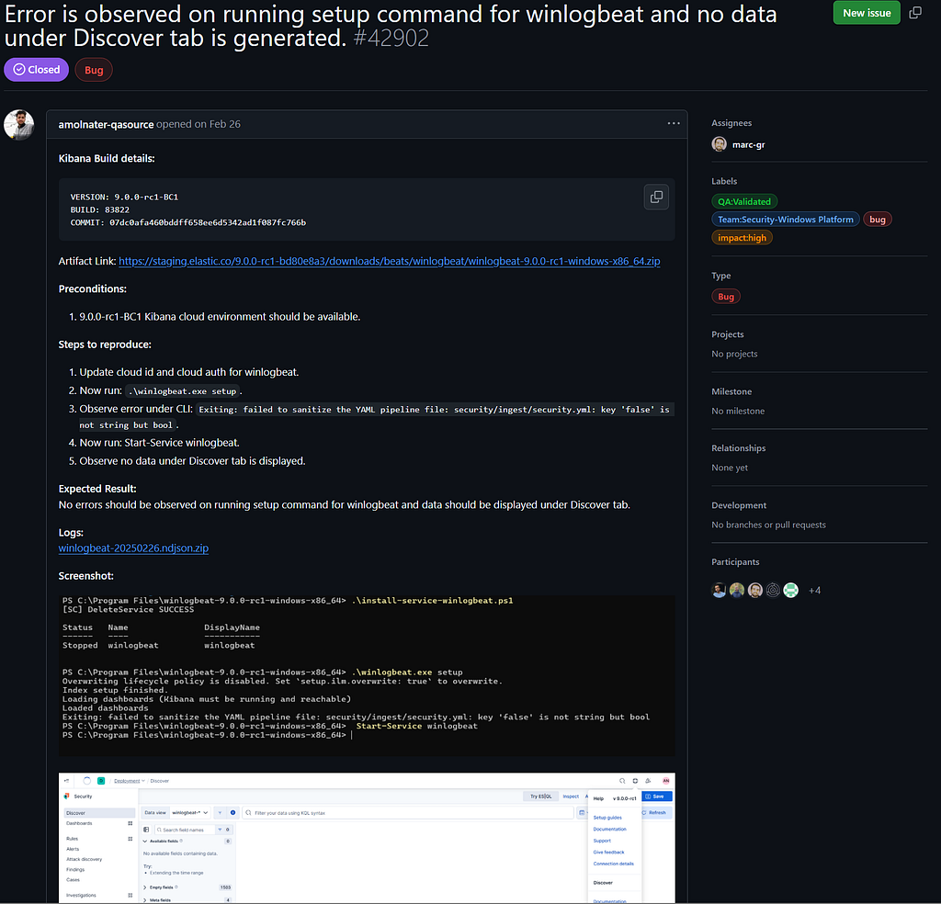Open the amolnater-qasource author profile link
941x904 pixels.
106,124
